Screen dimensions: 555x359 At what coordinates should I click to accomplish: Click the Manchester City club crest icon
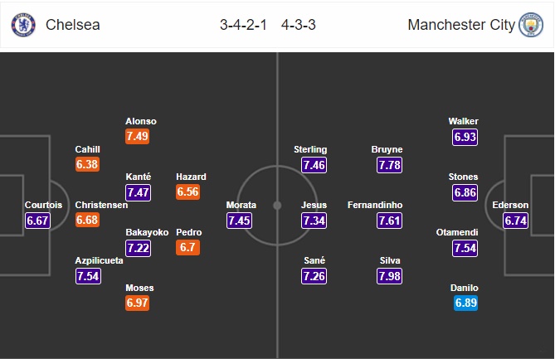531,25
